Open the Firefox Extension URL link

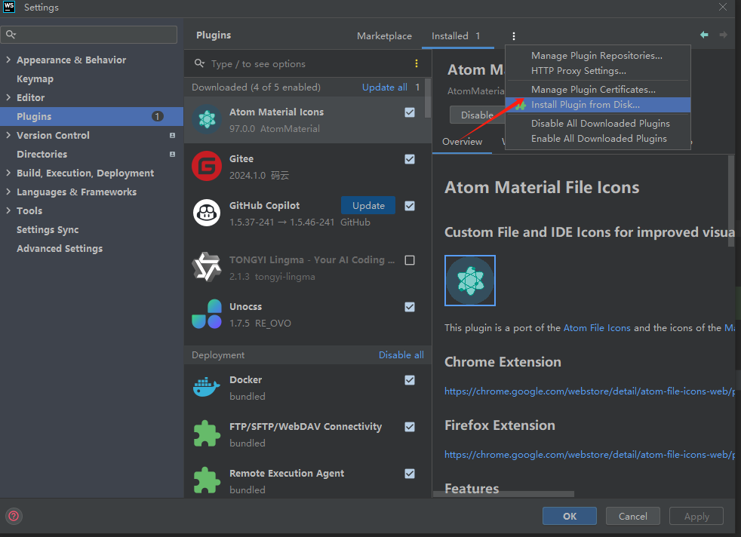point(590,454)
